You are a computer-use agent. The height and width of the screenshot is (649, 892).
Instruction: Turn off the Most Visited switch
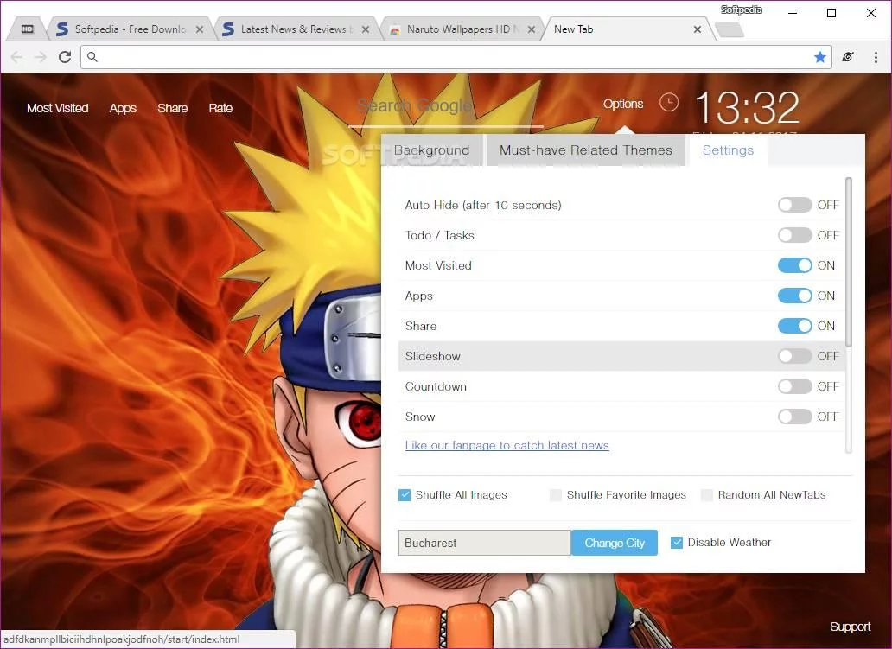[x=794, y=265]
